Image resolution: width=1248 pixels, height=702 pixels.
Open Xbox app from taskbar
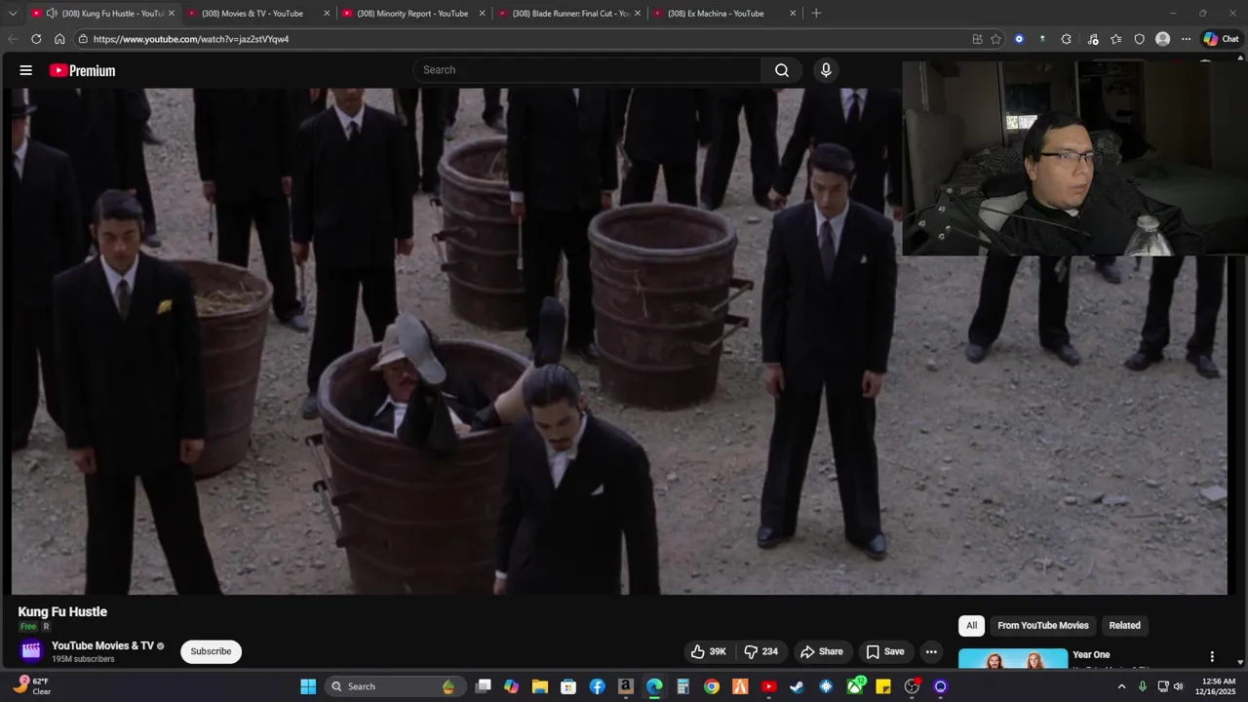click(855, 686)
